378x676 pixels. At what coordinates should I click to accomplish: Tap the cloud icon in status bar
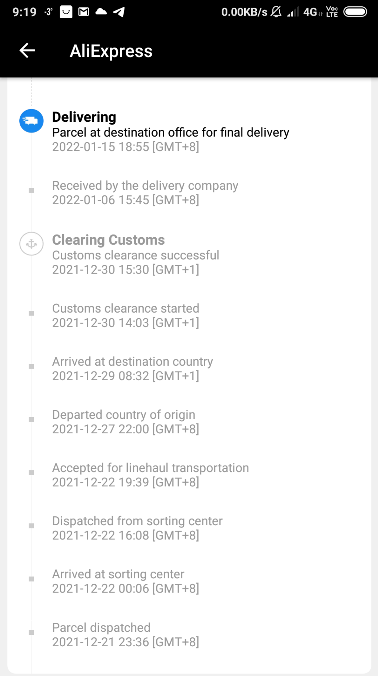(x=101, y=12)
